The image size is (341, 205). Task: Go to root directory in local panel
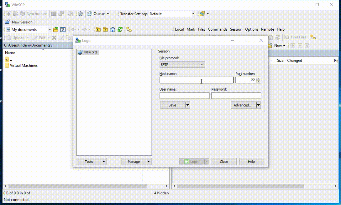[105, 29]
